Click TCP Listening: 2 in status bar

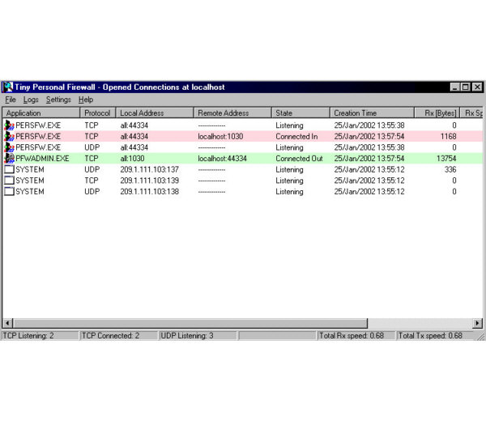tap(40, 335)
